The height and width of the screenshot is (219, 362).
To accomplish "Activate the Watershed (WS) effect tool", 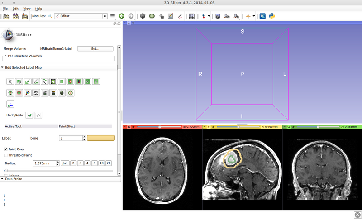I will pos(36,93).
